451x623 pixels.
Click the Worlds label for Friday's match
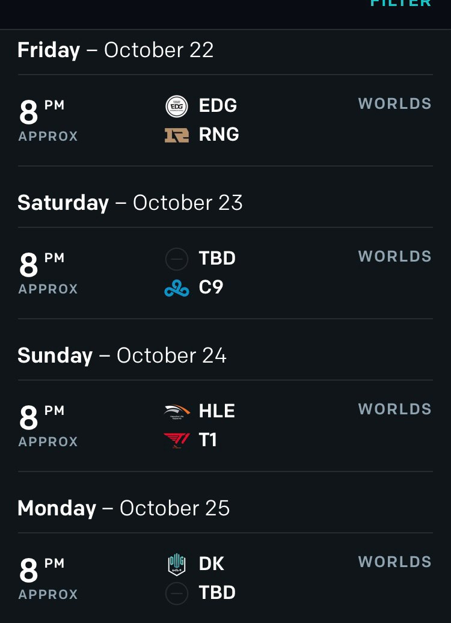395,104
